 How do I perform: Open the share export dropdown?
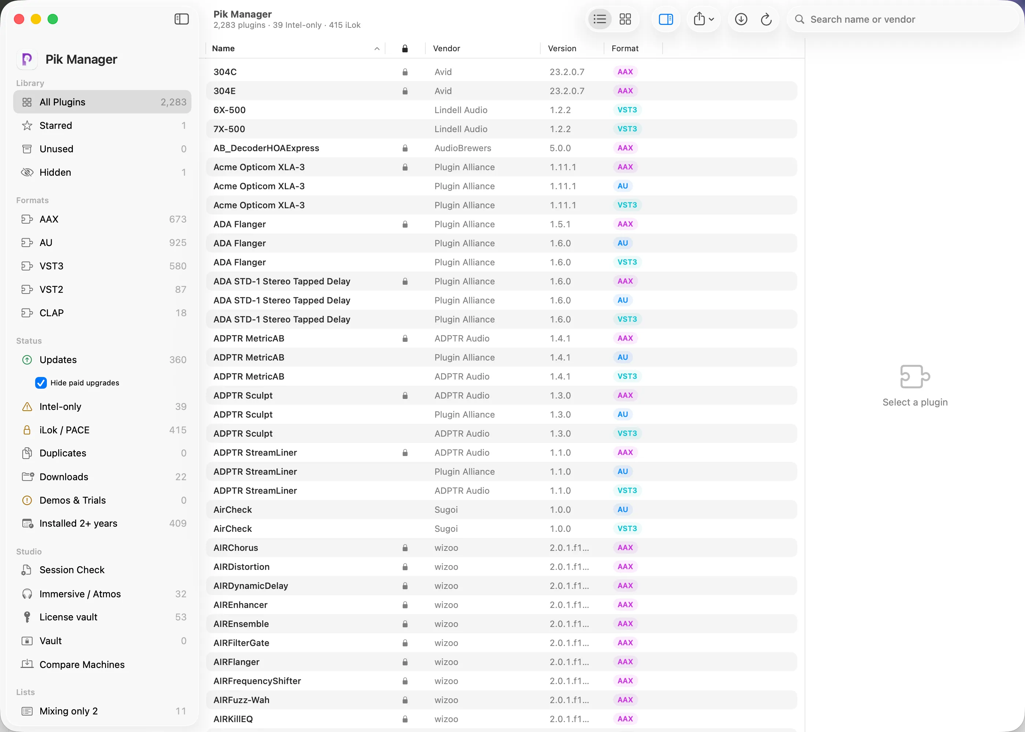pyautogui.click(x=704, y=19)
